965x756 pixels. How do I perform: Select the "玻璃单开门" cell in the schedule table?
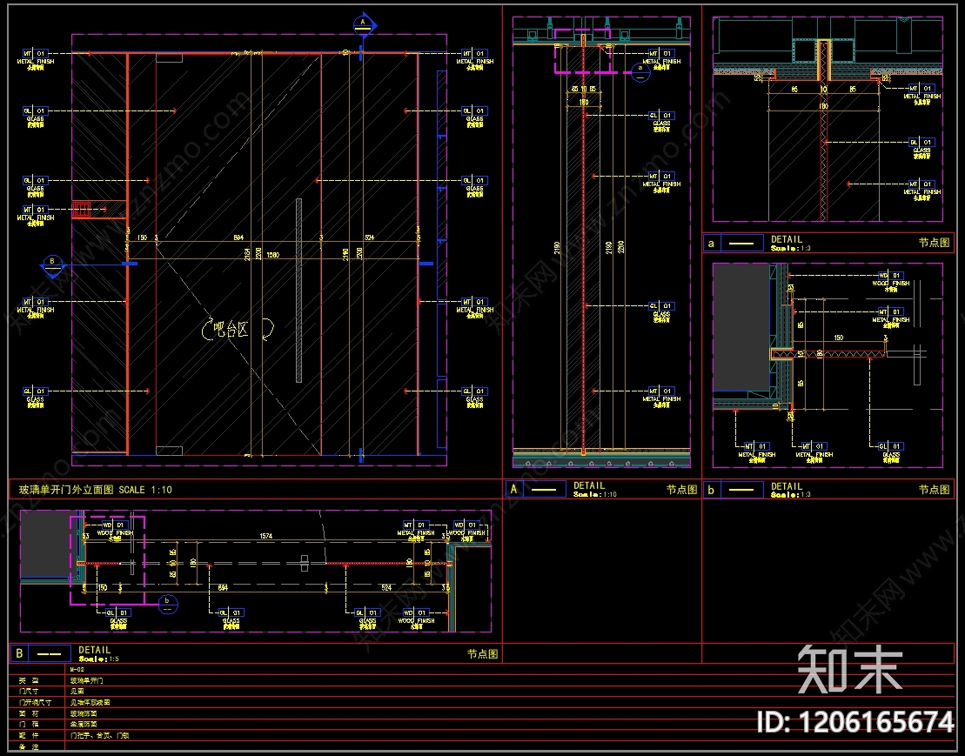click(x=87, y=681)
